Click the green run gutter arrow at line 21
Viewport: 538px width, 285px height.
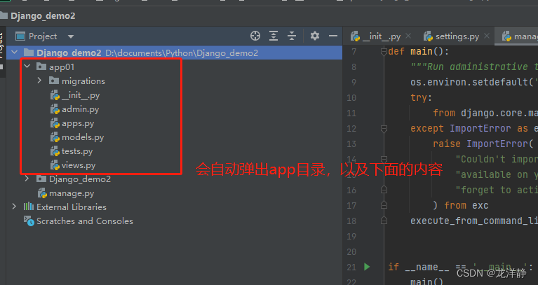pyautogui.click(x=367, y=267)
